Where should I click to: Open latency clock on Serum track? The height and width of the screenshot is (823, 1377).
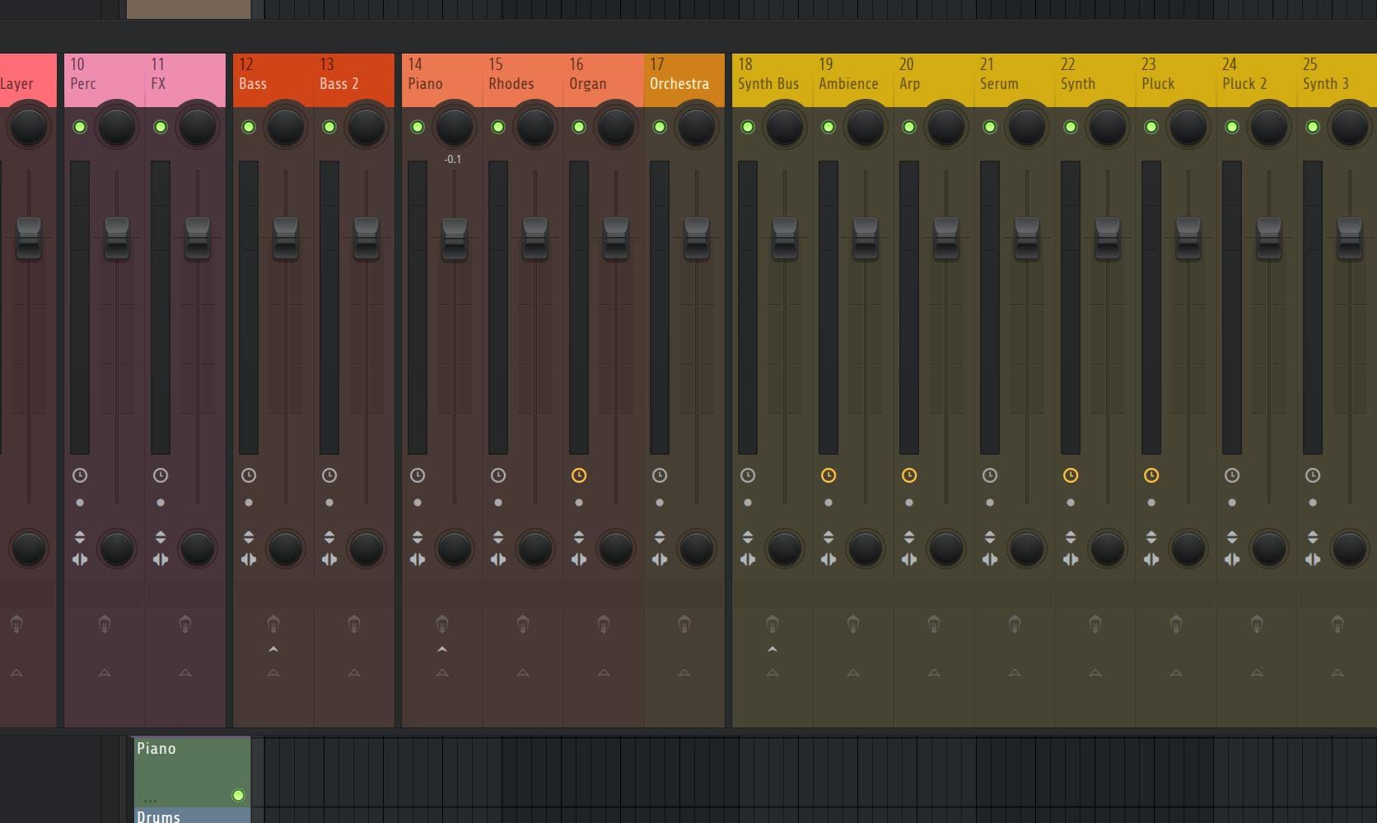pyautogui.click(x=990, y=475)
